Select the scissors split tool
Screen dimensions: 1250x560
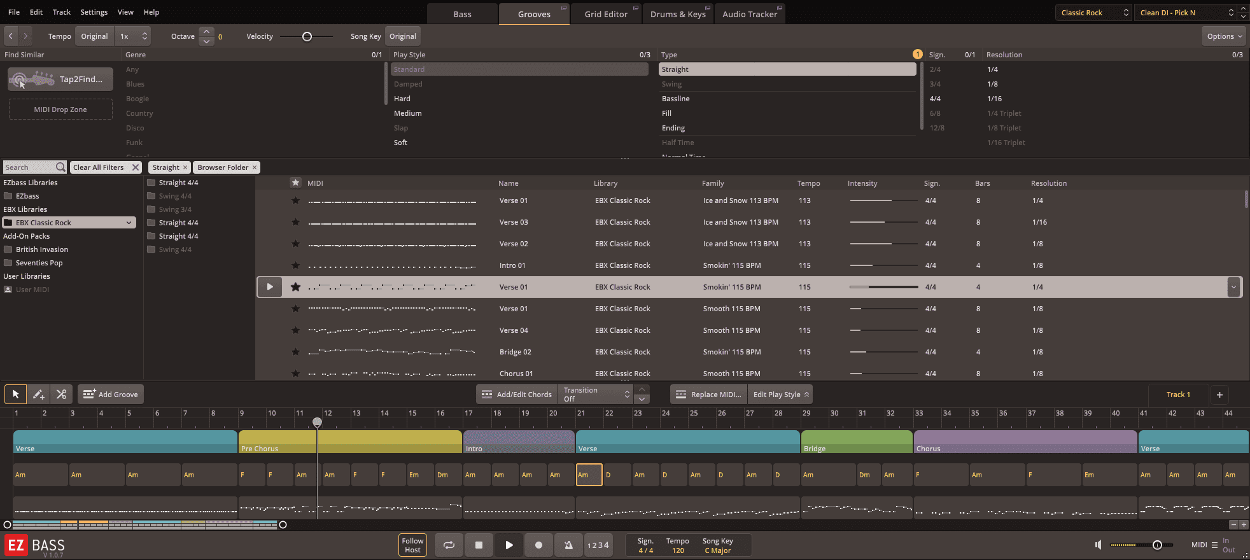[61, 395]
